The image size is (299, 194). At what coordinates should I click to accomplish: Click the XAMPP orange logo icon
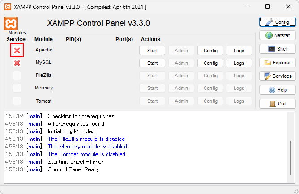coord(10,23)
